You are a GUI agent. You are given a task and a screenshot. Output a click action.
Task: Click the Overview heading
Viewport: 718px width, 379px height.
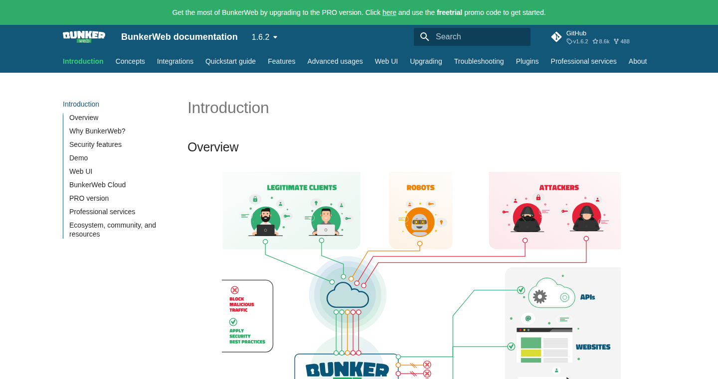(213, 147)
